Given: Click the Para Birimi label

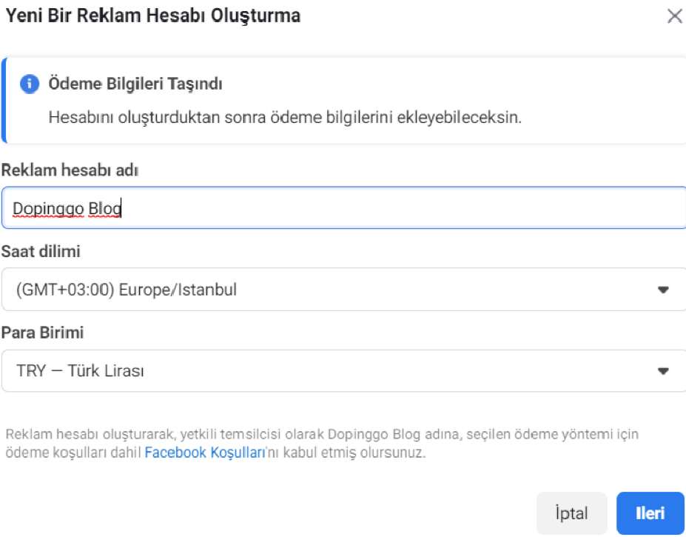Looking at the screenshot, I should [x=43, y=333].
